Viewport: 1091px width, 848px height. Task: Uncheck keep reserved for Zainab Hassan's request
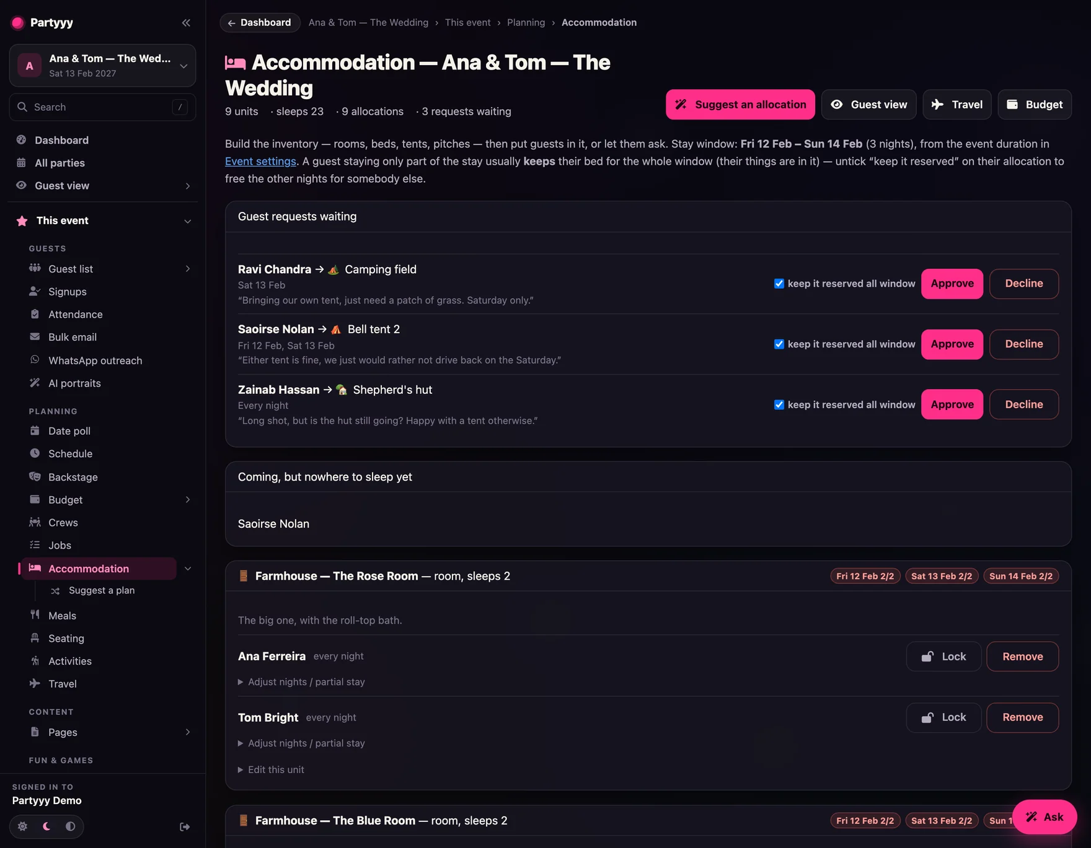[x=779, y=405]
